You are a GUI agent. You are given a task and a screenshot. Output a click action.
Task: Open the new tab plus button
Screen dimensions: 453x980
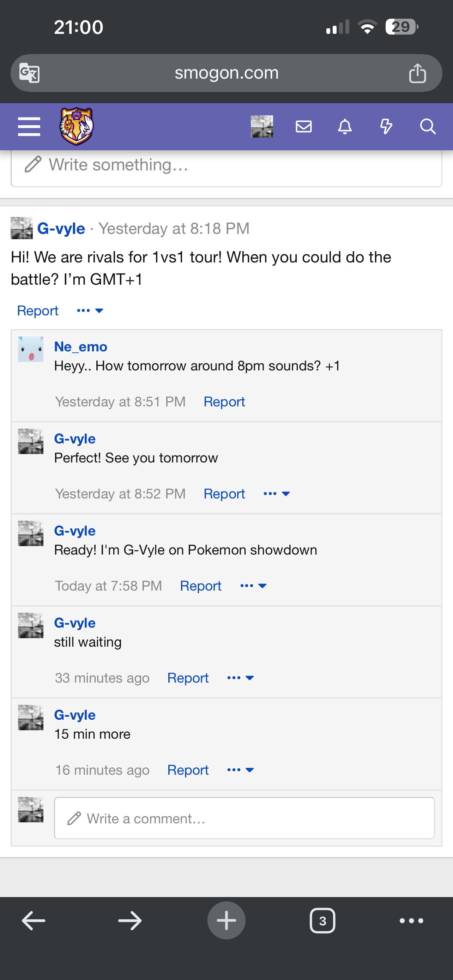coord(226,920)
